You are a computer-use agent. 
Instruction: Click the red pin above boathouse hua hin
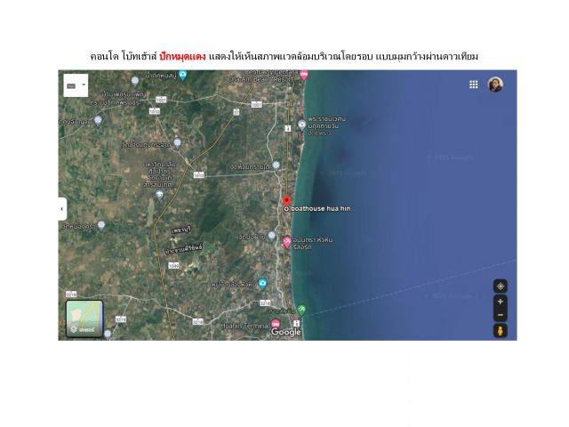pyautogui.click(x=286, y=200)
